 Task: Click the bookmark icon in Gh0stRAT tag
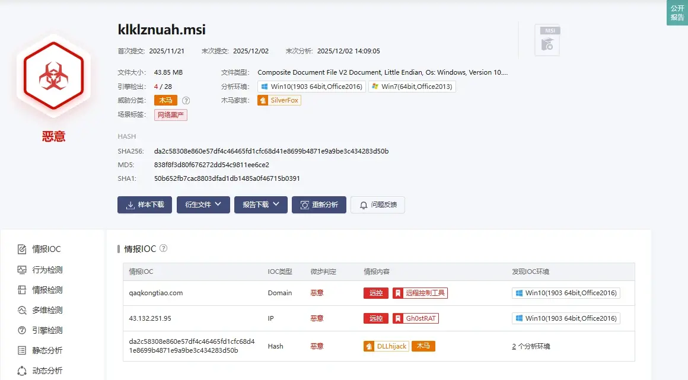(398, 318)
